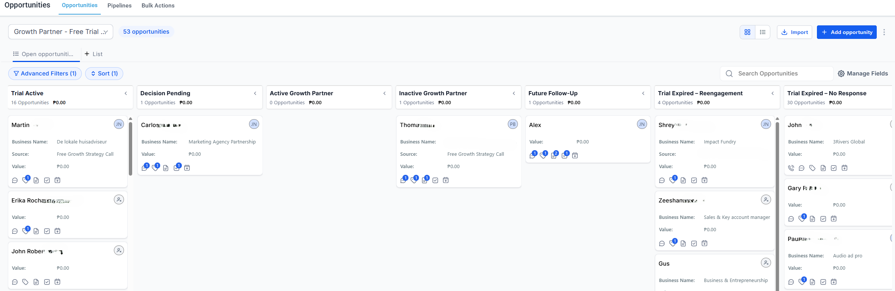Open tags icon on Paul Audio ad pro card

click(x=802, y=281)
